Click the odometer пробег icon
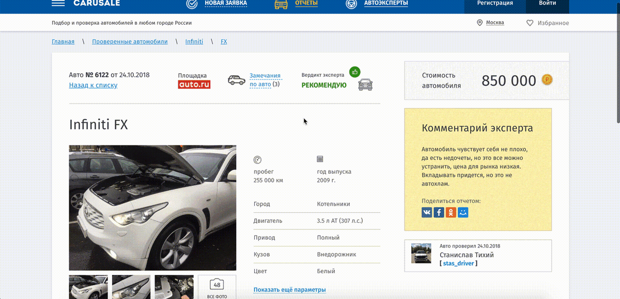Viewport: 620px width, 299px height. pyautogui.click(x=258, y=160)
